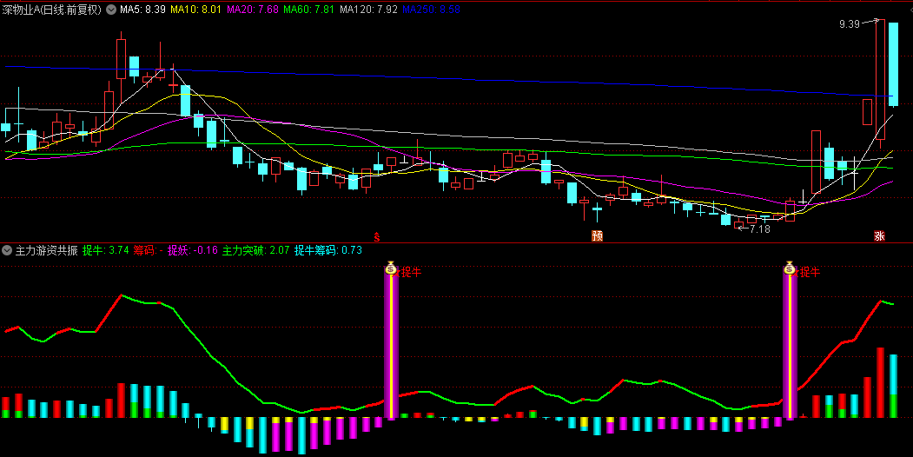Click the MA250: 8.58 label
913x457 pixels.
point(431,10)
